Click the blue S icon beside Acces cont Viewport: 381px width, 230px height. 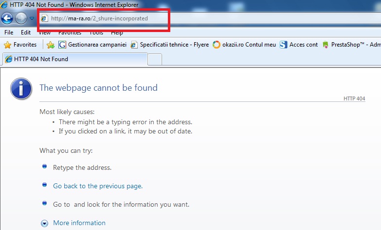point(283,45)
